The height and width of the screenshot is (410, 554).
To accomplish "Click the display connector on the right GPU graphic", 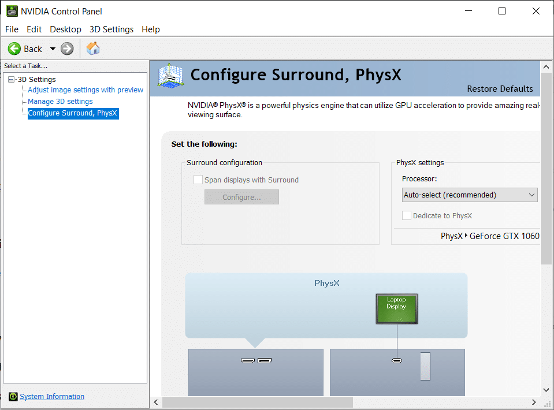I will coord(396,360).
